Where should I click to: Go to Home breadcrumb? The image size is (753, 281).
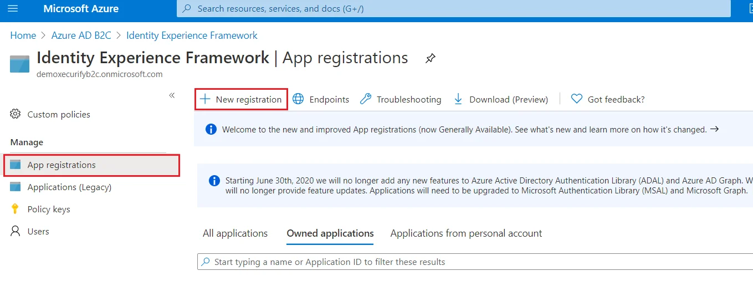pos(23,35)
